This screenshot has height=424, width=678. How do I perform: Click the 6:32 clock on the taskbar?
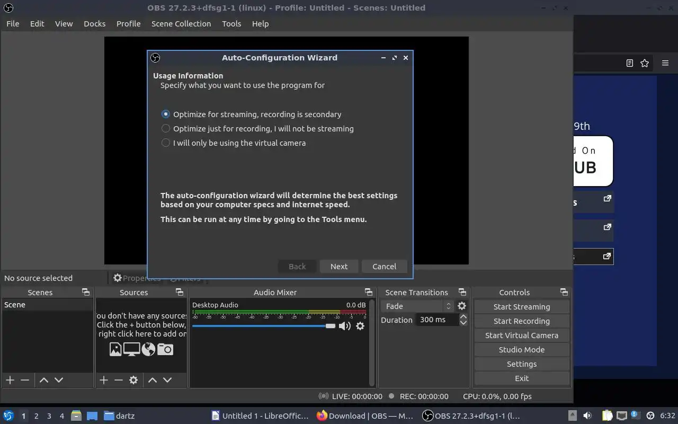[668, 416]
